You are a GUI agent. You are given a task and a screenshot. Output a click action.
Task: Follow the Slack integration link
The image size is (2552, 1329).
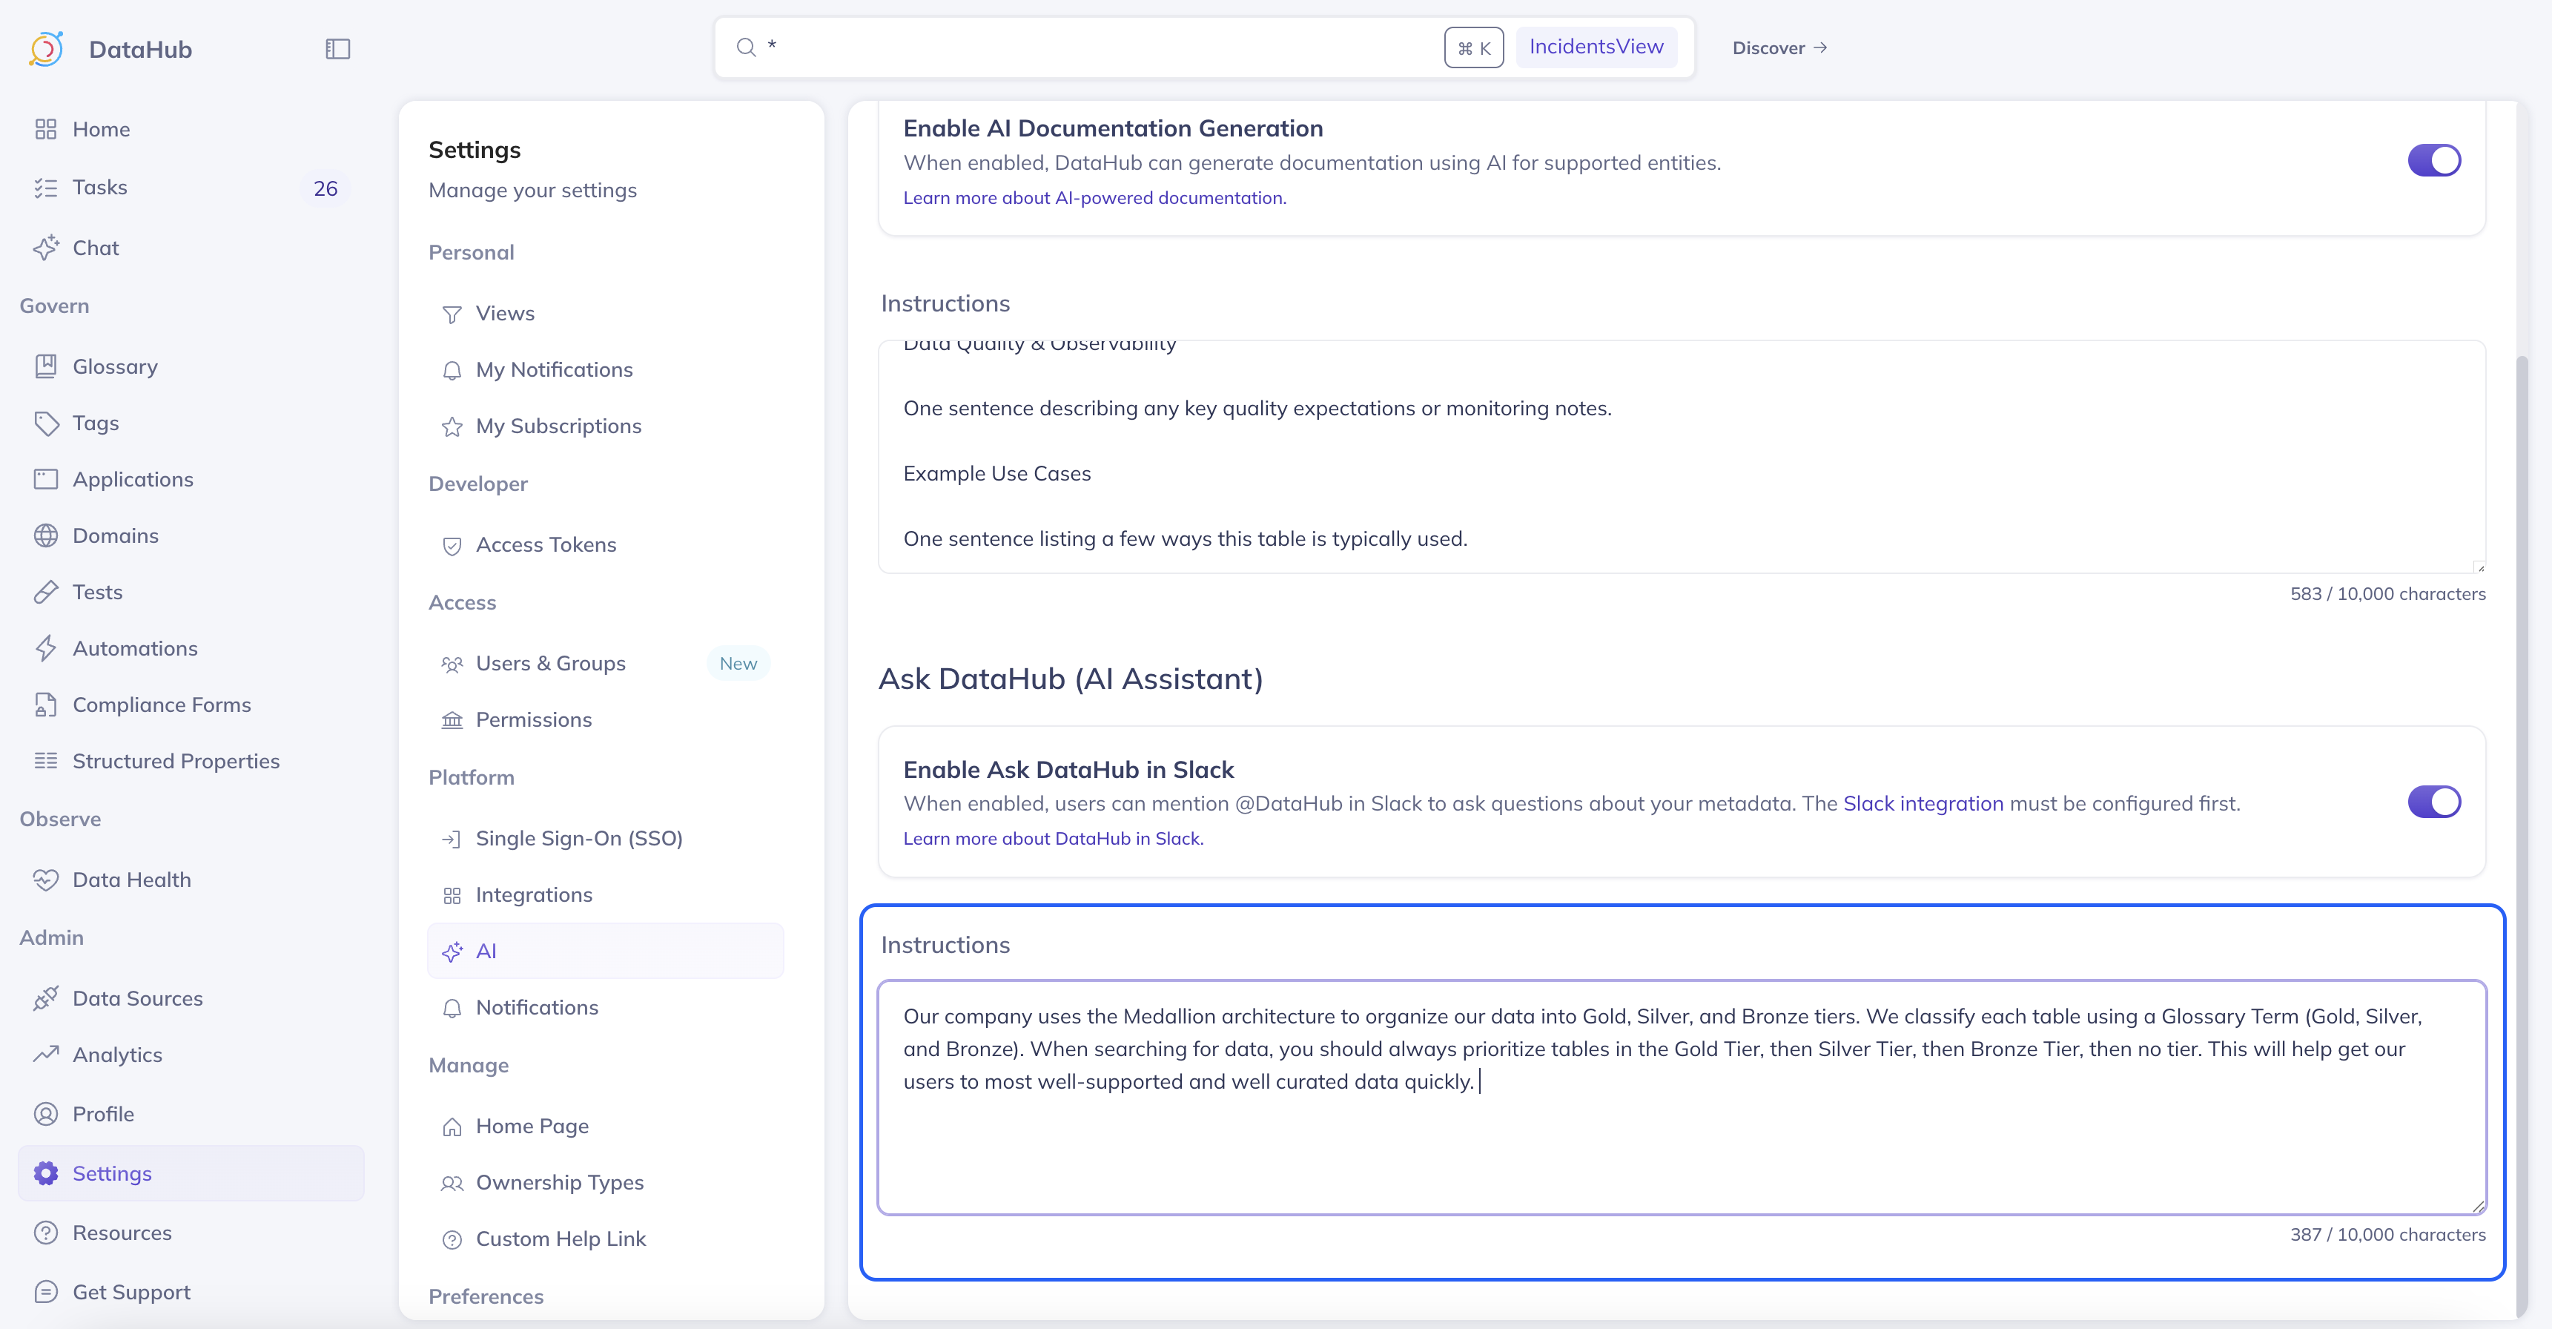point(1922,804)
